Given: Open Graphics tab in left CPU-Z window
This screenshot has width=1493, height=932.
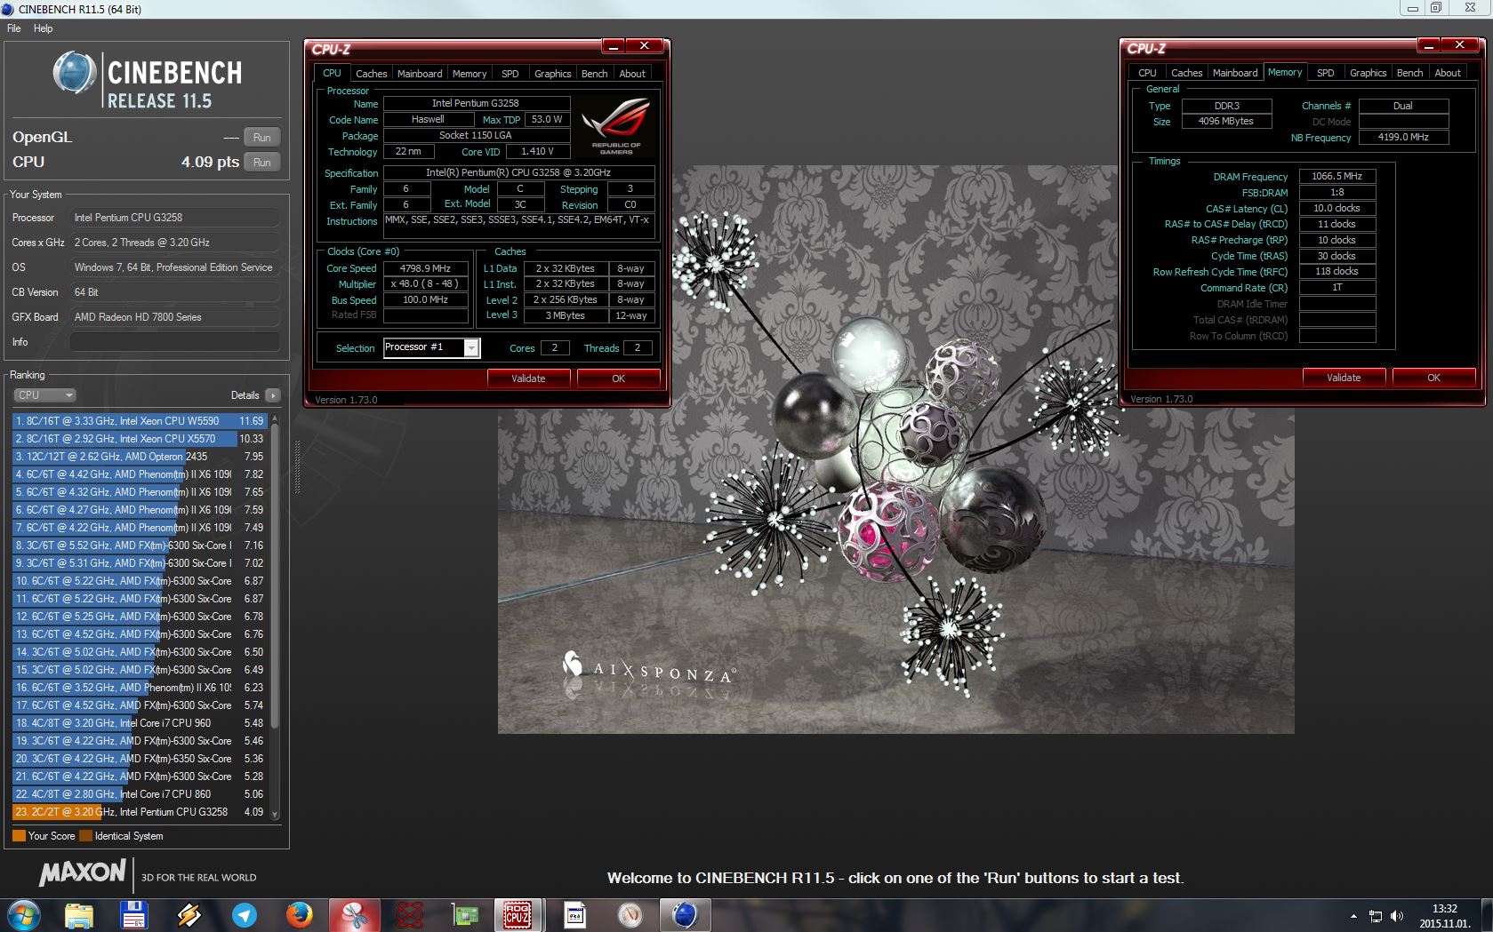Looking at the screenshot, I should pos(552,74).
